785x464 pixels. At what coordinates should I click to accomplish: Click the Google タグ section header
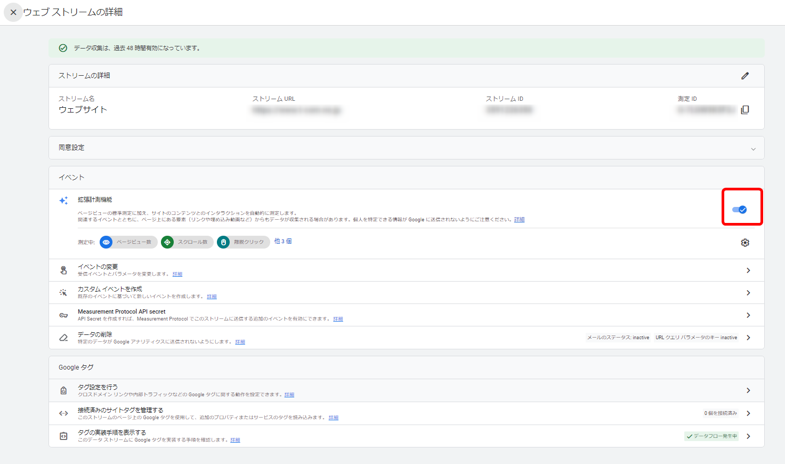[x=76, y=367]
